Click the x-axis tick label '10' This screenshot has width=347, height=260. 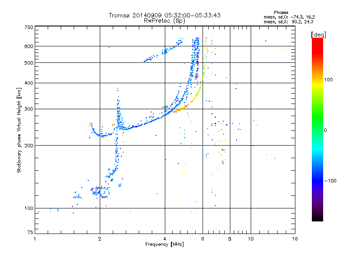(x=251, y=239)
